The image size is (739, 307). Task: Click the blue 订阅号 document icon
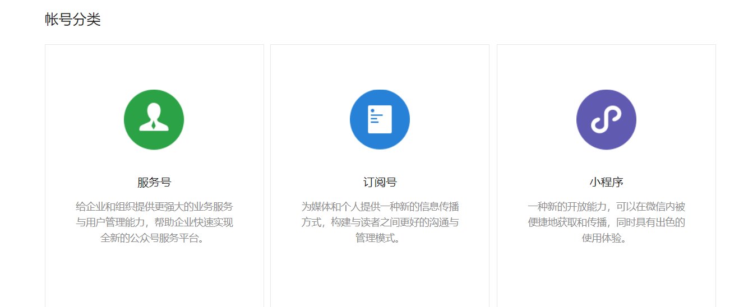click(380, 119)
